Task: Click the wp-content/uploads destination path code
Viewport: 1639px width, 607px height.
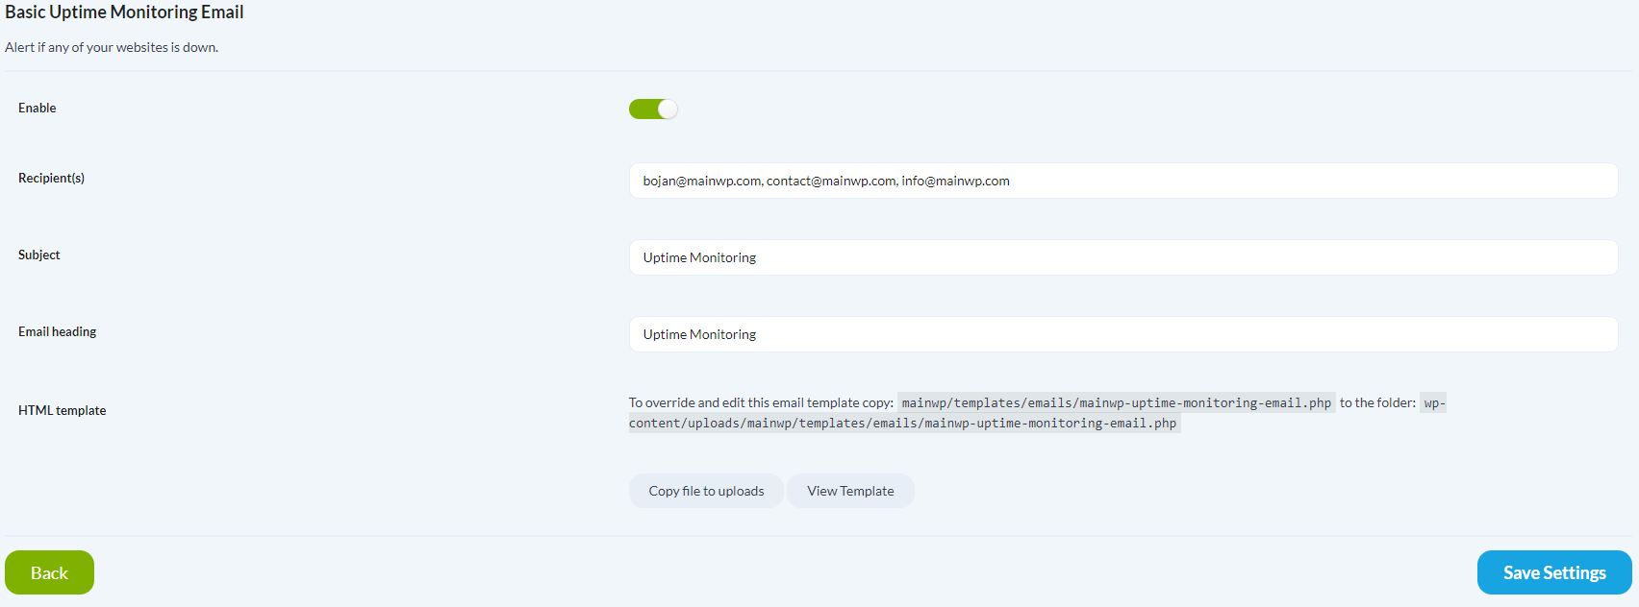Action: click(905, 423)
